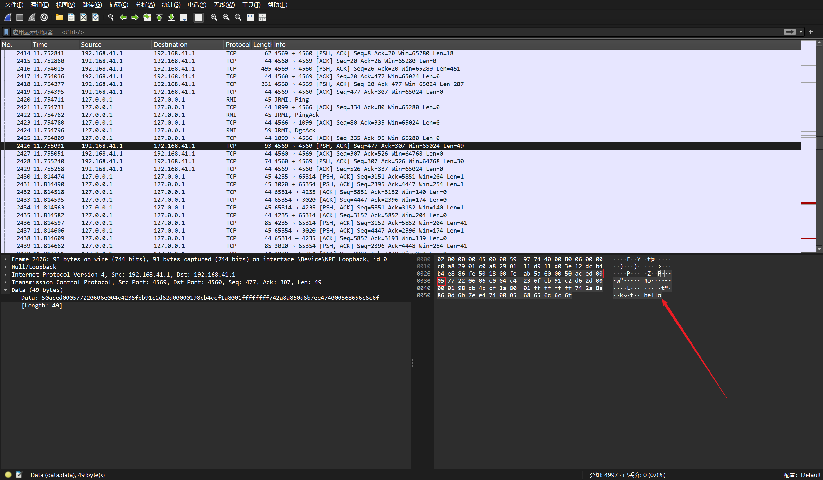823x480 pixels.
Task: Expand Internet Protocol Version 4 node
Action: (5, 275)
